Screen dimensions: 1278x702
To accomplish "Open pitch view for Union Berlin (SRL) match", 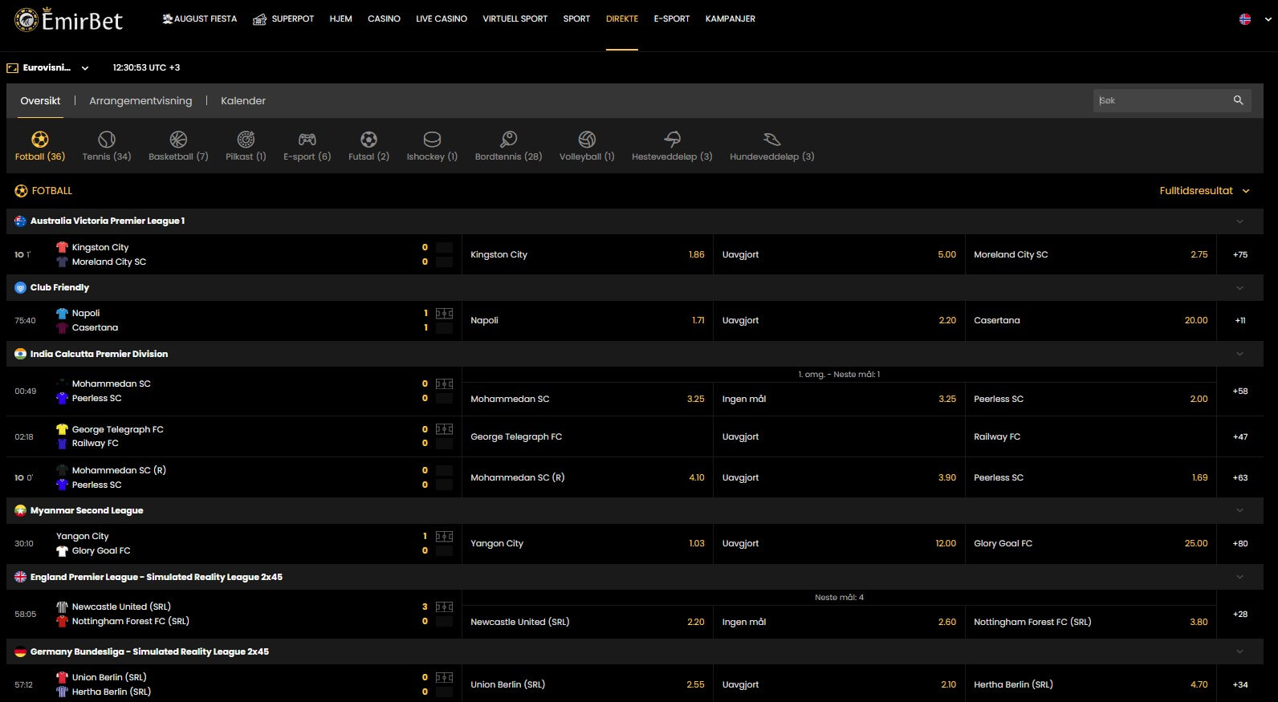I will (x=444, y=678).
